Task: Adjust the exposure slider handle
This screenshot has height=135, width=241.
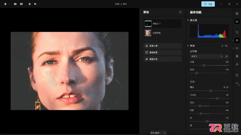Action: pos(211,91)
